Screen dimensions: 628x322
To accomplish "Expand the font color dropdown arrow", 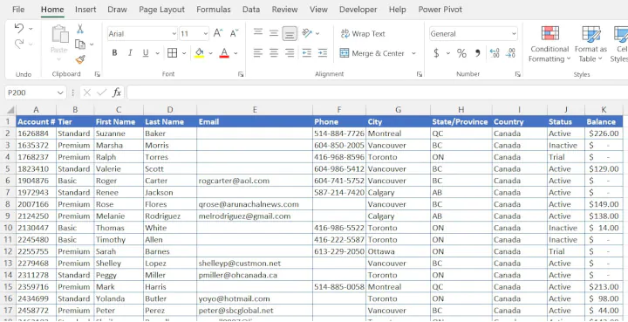I will click(235, 53).
